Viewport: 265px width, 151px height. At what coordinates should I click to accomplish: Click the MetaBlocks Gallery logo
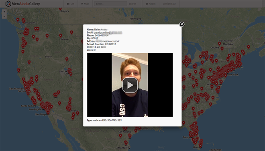[22, 4]
